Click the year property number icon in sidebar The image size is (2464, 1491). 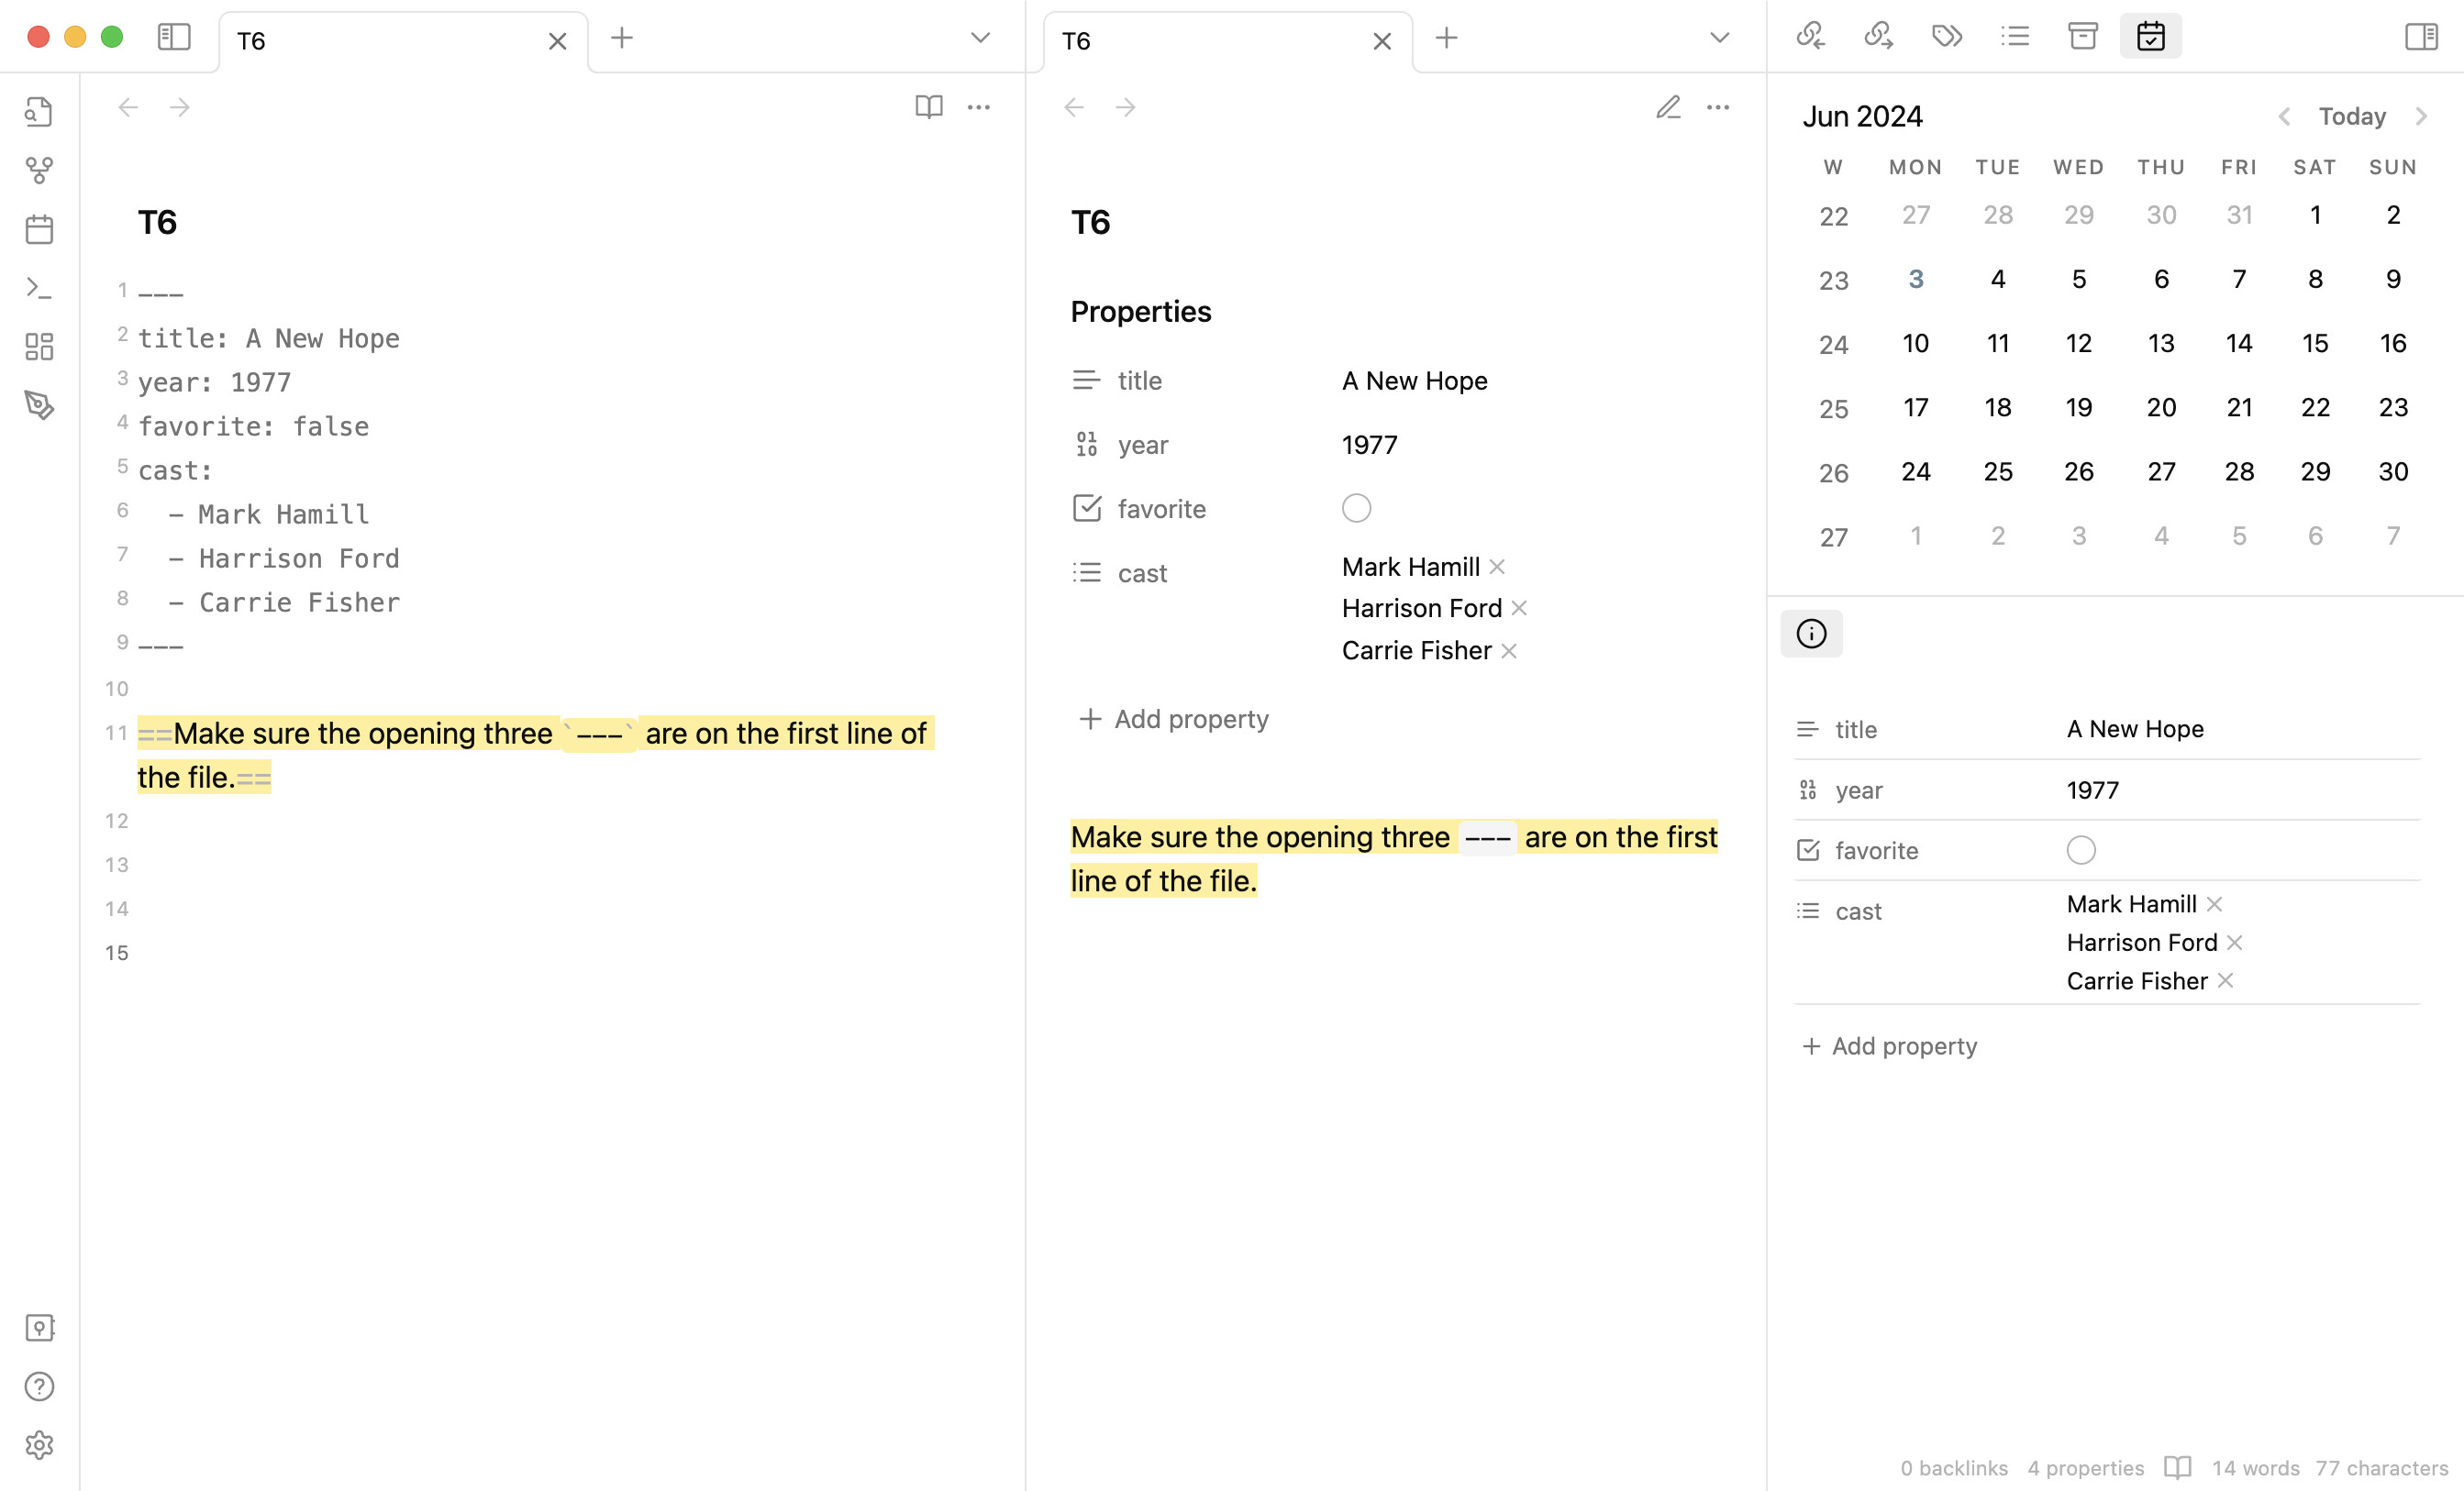1808,790
